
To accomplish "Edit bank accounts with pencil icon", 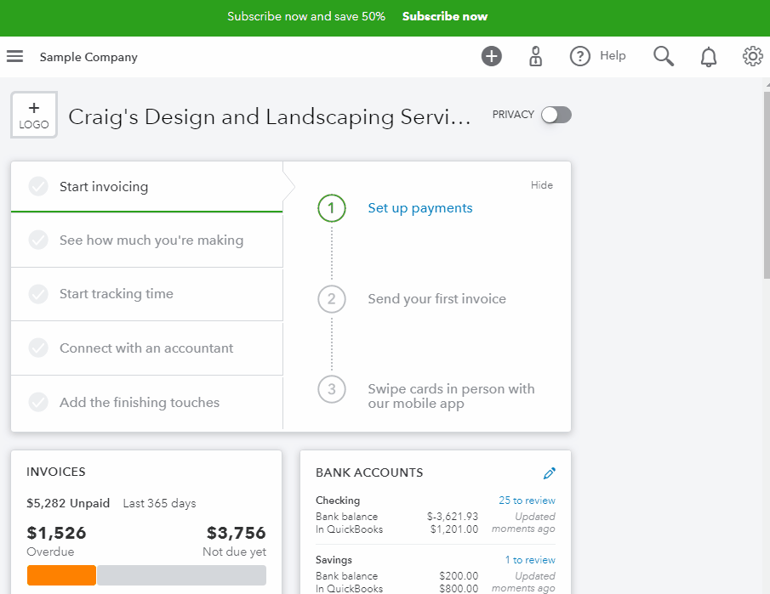I will point(549,473).
